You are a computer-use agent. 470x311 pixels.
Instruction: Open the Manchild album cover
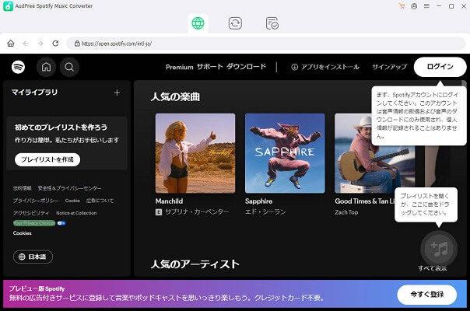coord(195,153)
